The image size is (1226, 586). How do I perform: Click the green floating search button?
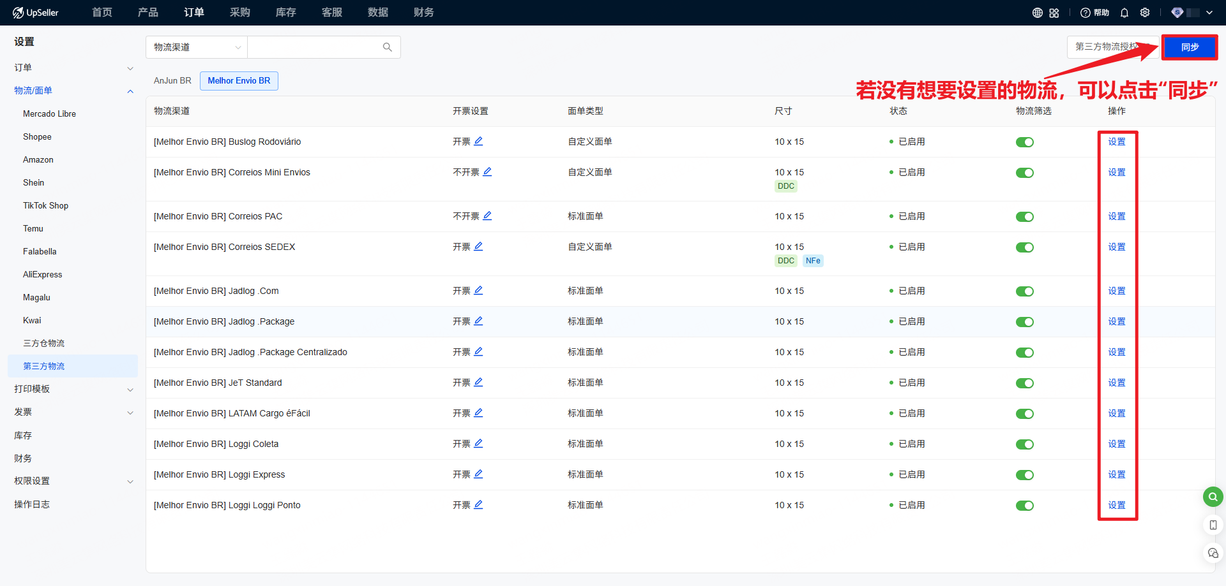coord(1213,497)
